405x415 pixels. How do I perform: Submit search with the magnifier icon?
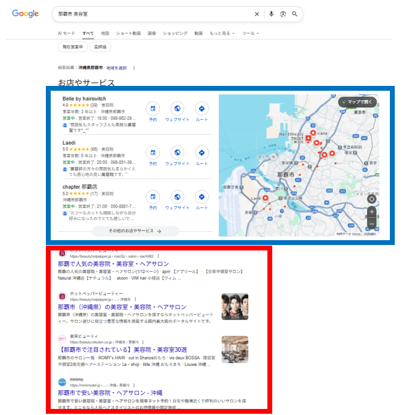295,14
